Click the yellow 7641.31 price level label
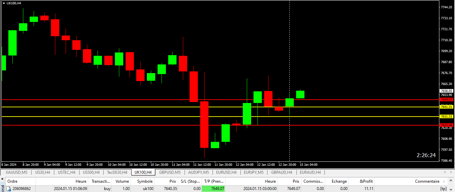 click(447, 107)
